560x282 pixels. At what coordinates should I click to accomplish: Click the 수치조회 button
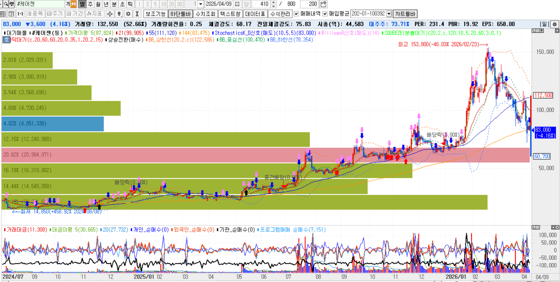[x=205, y=14]
